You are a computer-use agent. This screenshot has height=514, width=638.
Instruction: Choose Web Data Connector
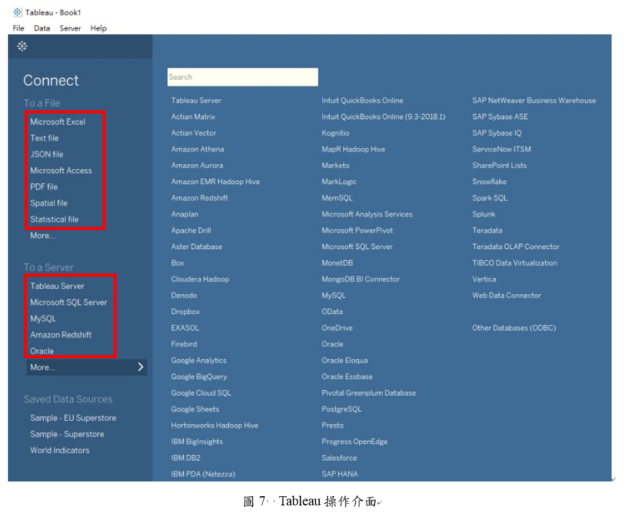(x=507, y=296)
